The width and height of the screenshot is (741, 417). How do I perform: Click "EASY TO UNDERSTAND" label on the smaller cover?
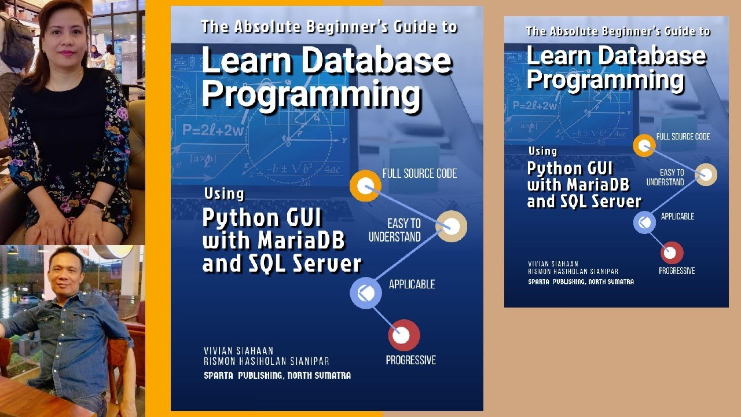665,177
